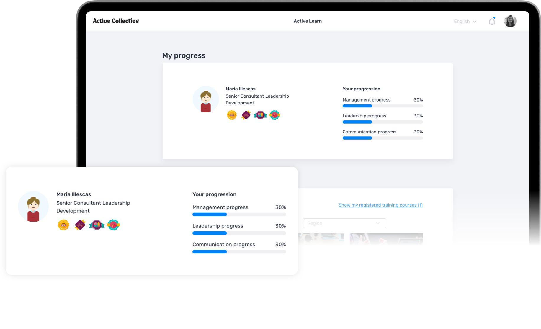Click the Active Collective logo
Image resolution: width=541 pixels, height=329 pixels.
[x=116, y=21]
